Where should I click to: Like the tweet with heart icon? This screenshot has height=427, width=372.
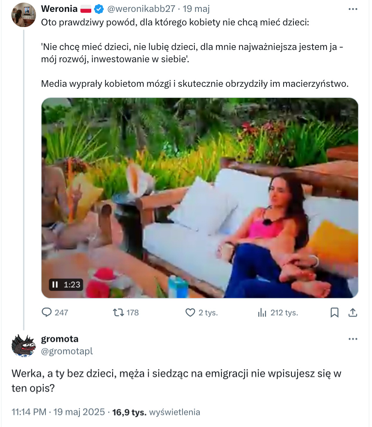tap(190, 312)
